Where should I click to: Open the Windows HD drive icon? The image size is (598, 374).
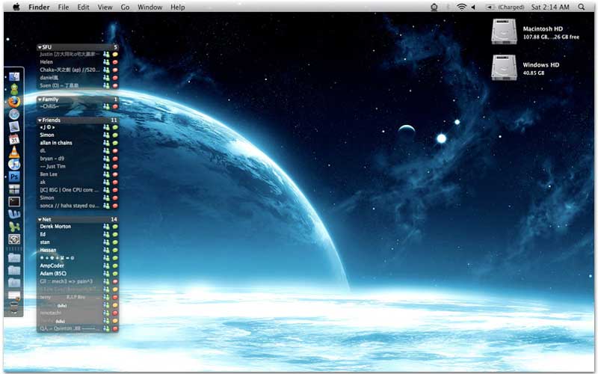click(x=504, y=67)
